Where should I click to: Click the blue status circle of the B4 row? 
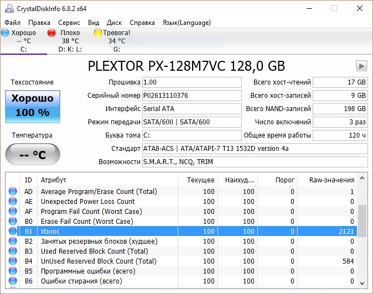coord(13,261)
